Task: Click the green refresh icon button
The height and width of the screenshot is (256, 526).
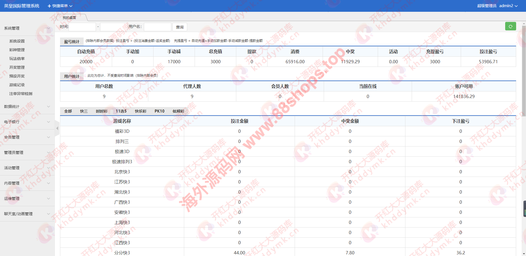Action: (x=510, y=26)
